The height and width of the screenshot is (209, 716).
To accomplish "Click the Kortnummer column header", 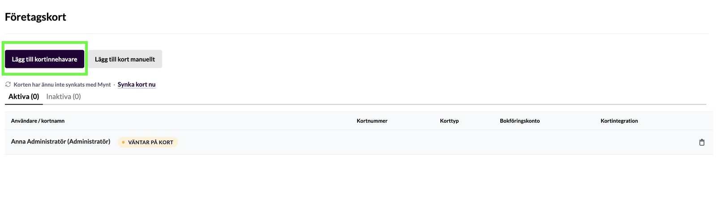I will point(372,121).
